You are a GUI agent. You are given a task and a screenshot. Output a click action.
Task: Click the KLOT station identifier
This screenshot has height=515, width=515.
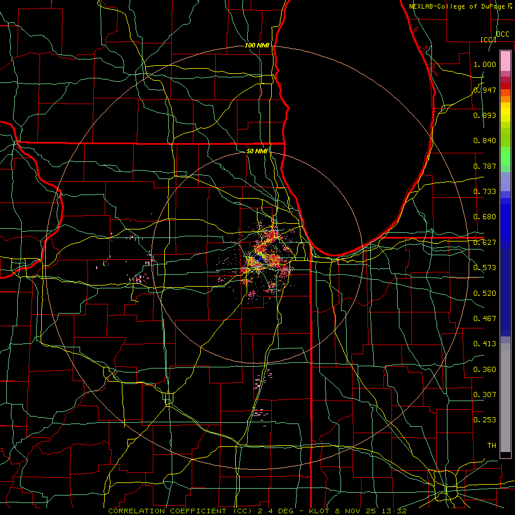tap(319, 511)
